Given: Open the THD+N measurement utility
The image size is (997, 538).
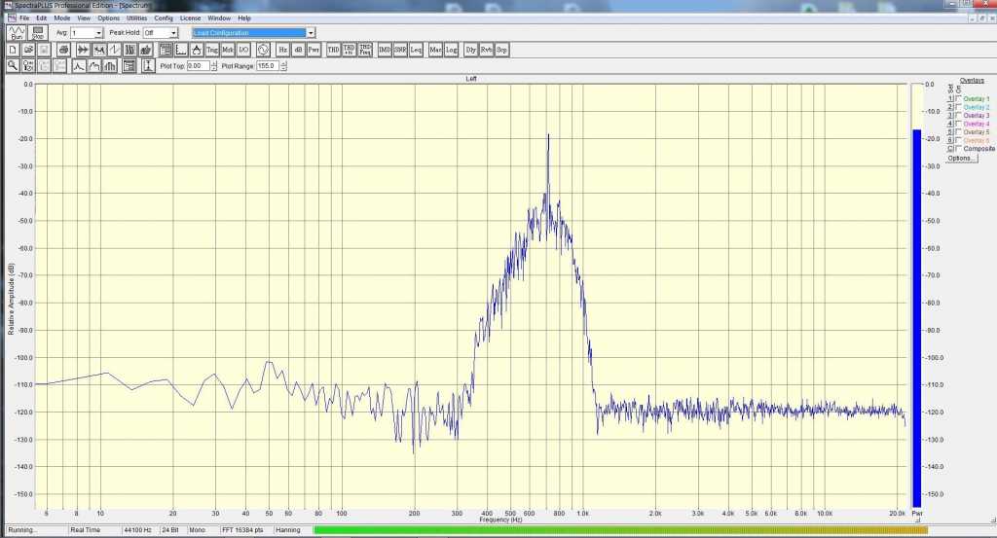Looking at the screenshot, I should point(350,50).
